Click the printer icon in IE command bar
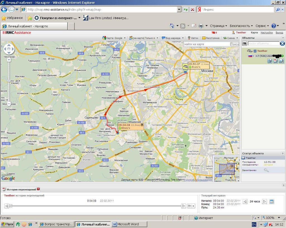Screen dimensions: 286x228 point(201,26)
